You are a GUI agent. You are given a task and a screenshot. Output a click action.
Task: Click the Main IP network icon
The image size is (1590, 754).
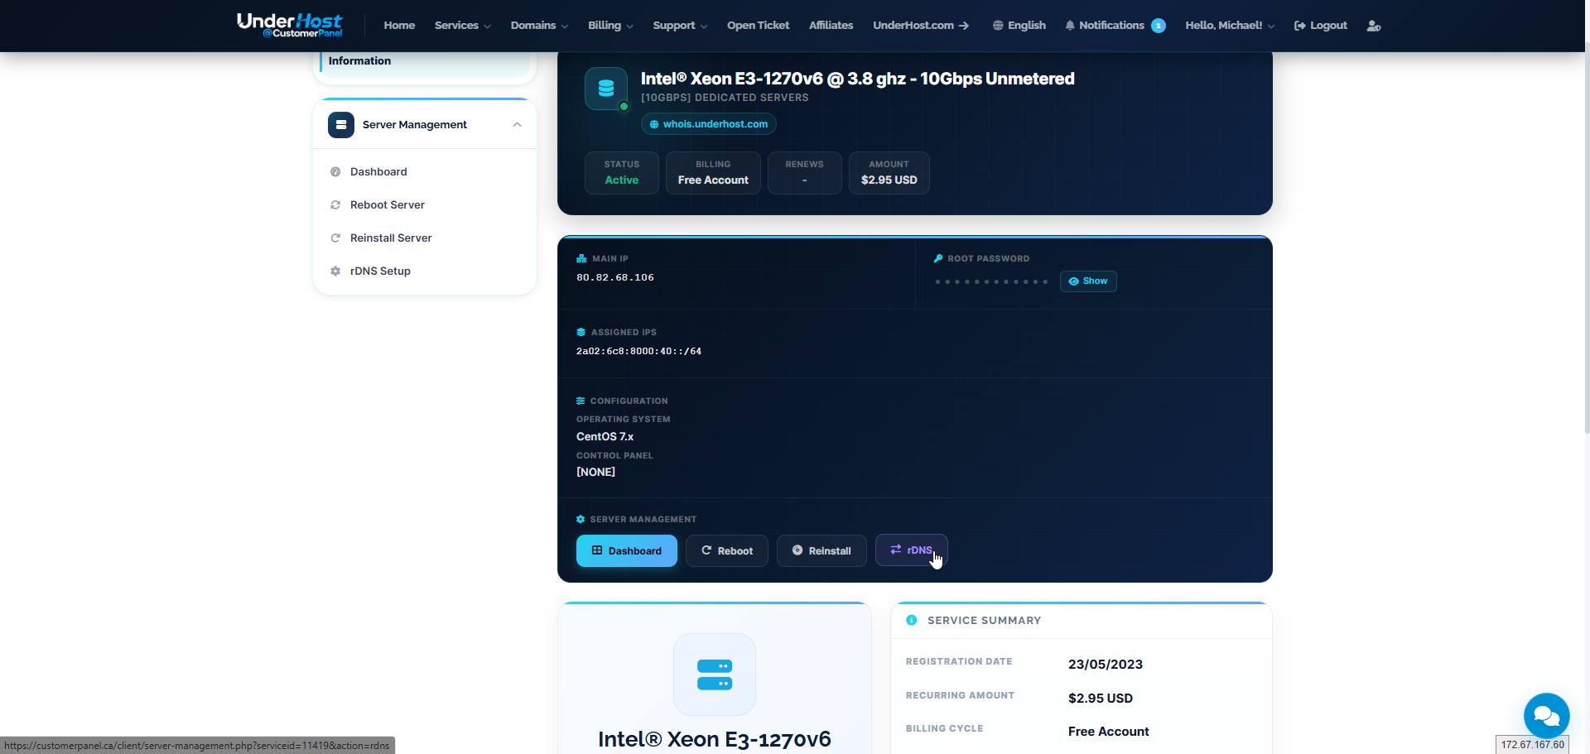tap(581, 259)
